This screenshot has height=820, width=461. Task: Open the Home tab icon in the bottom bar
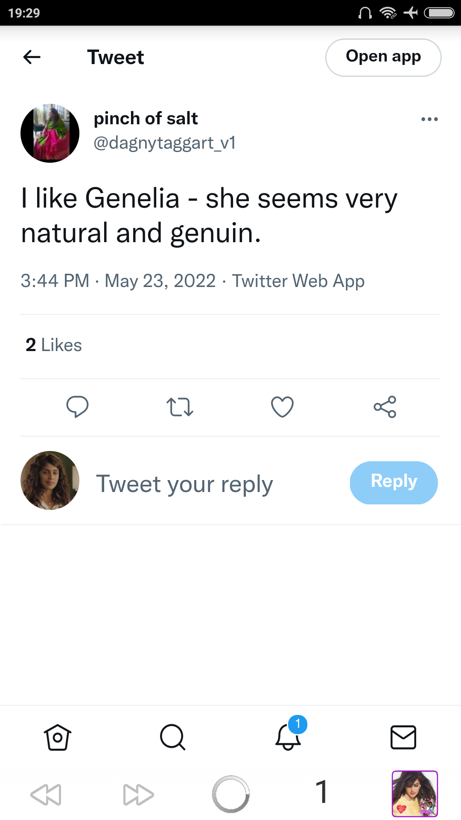coord(58,737)
